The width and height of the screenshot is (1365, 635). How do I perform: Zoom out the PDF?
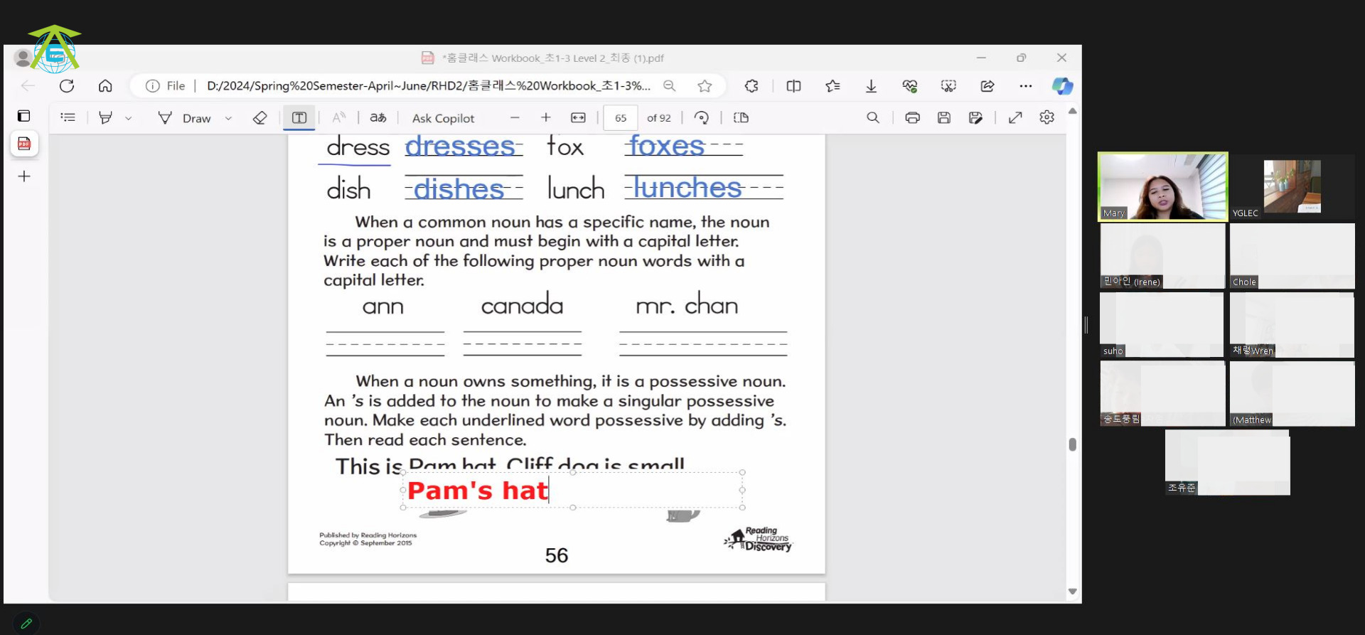tap(515, 117)
